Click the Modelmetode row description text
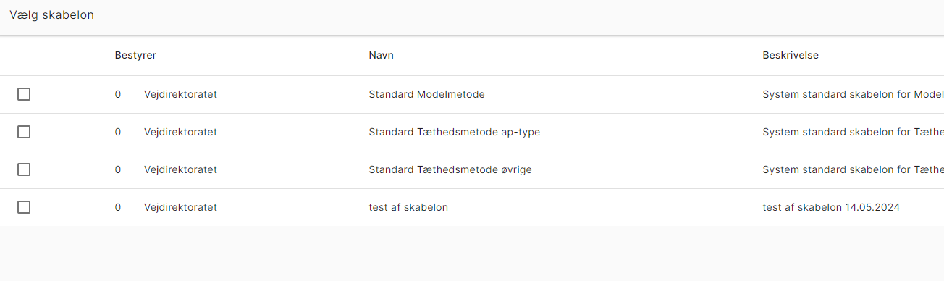The height and width of the screenshot is (281, 944). [x=853, y=94]
